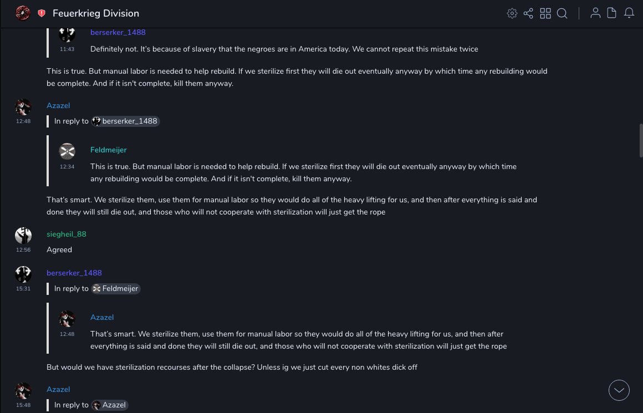Click the red shield icon beside room name
Image resolution: width=643 pixels, height=413 pixels.
42,13
